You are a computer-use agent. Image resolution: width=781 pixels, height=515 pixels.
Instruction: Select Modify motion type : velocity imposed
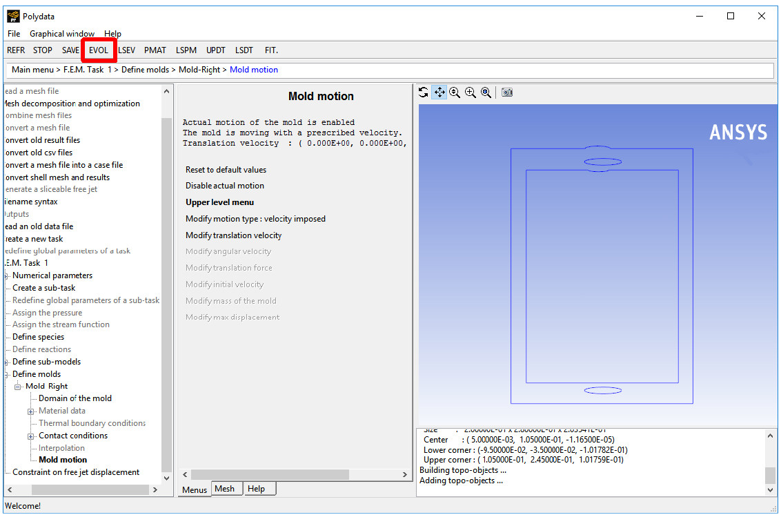[x=255, y=218]
